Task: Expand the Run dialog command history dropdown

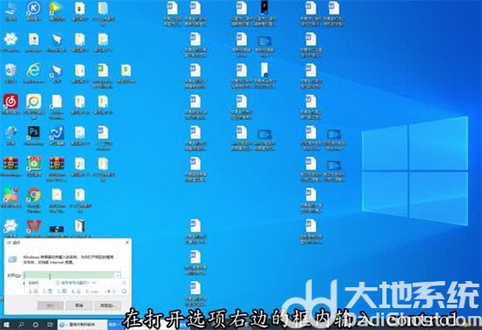Action: pos(117,276)
